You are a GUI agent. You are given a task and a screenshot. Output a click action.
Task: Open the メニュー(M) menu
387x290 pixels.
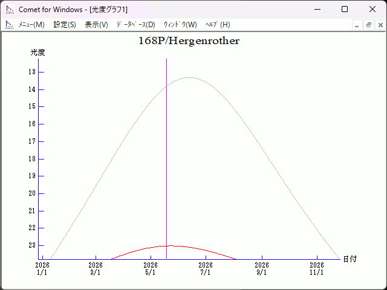31,25
